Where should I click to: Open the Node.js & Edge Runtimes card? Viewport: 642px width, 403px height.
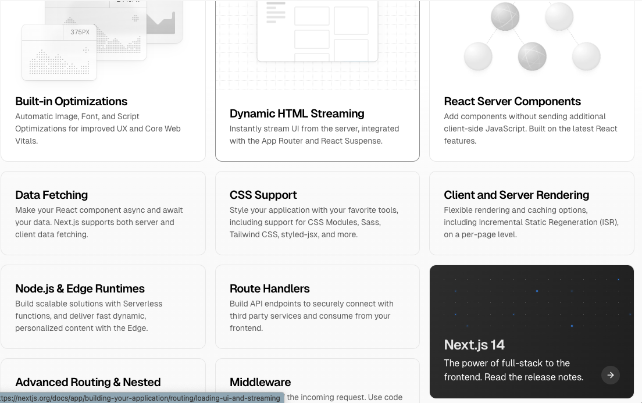(103, 306)
